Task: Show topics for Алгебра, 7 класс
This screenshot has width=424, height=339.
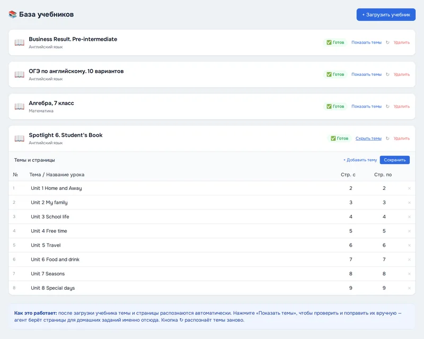Action: [x=366, y=107]
